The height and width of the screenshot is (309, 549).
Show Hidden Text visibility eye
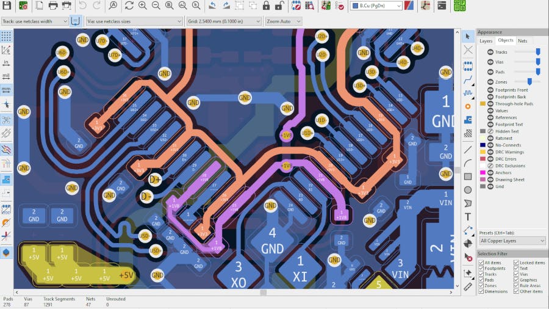[490, 131]
